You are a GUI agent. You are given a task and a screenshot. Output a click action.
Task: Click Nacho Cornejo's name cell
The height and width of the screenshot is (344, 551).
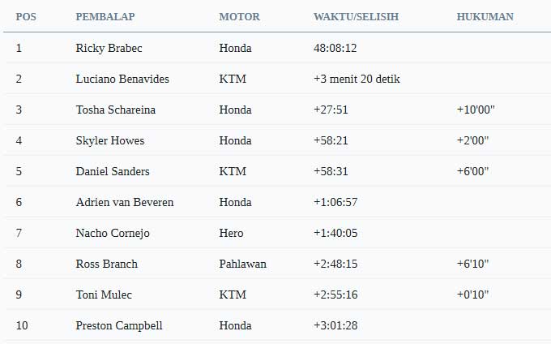click(112, 233)
